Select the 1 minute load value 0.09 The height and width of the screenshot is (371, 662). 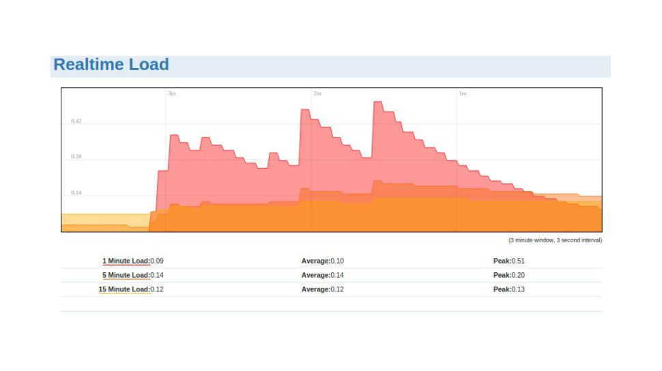coord(157,261)
